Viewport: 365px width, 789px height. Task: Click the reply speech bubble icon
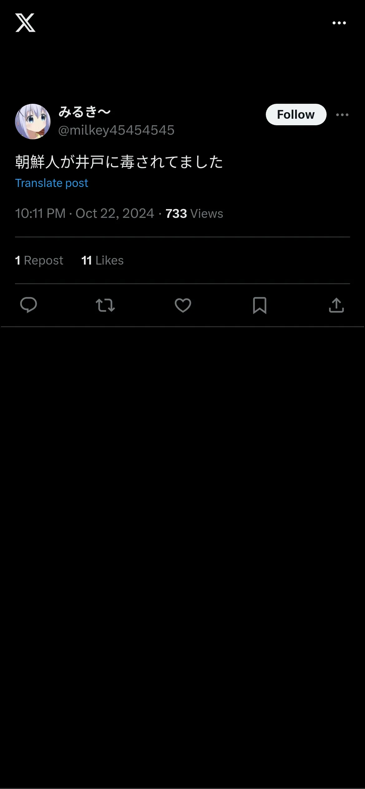[x=28, y=305]
